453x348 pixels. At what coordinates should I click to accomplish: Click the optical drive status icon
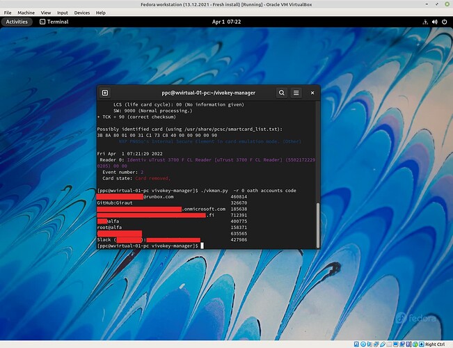363,345
